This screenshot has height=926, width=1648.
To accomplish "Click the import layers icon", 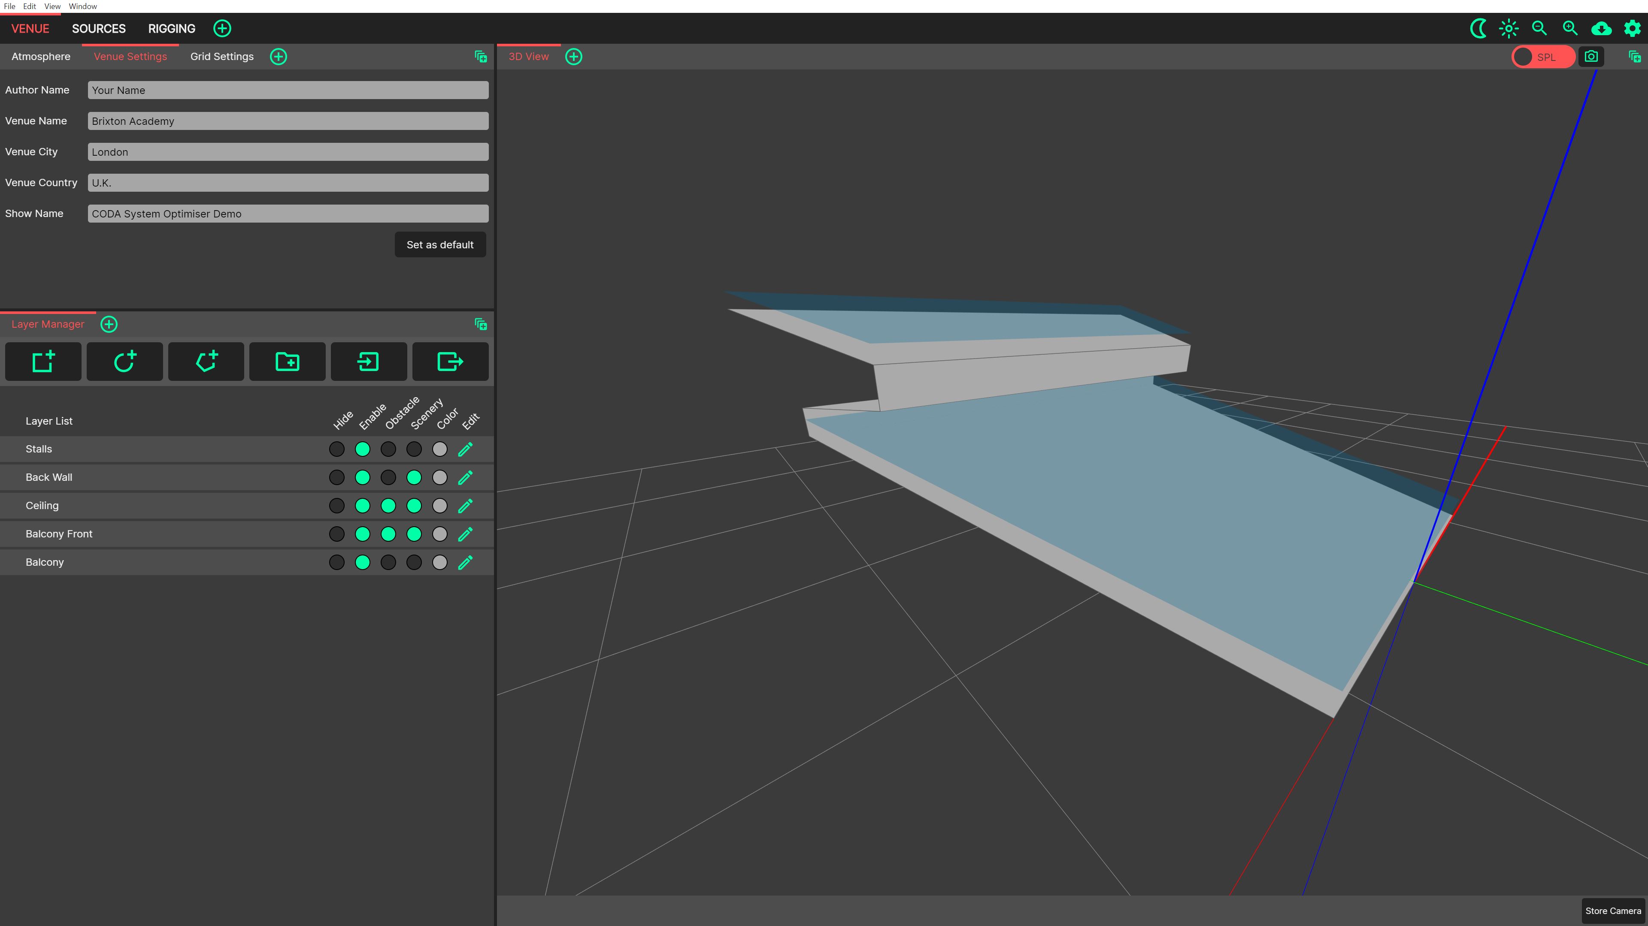I will [x=369, y=361].
